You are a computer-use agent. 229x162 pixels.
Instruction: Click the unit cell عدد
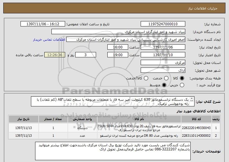click(82, 136)
